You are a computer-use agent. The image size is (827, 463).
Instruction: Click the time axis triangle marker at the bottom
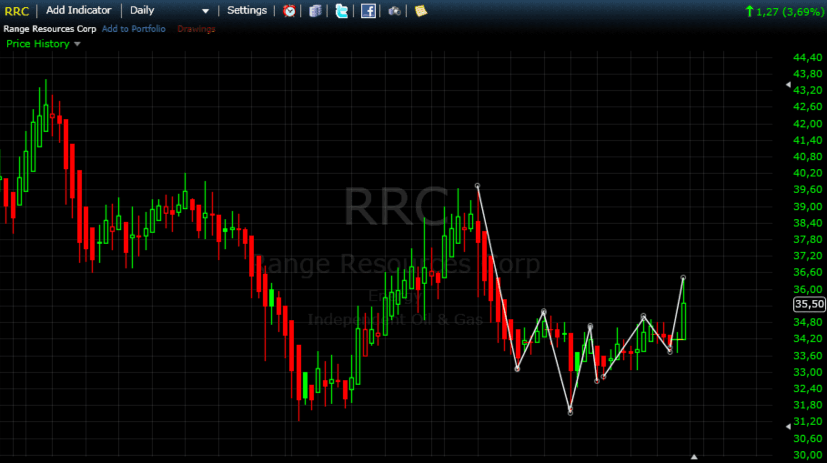(x=694, y=457)
